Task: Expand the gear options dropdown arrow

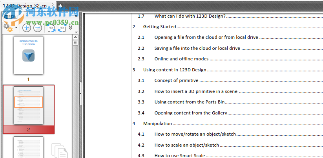Action: (16, 27)
